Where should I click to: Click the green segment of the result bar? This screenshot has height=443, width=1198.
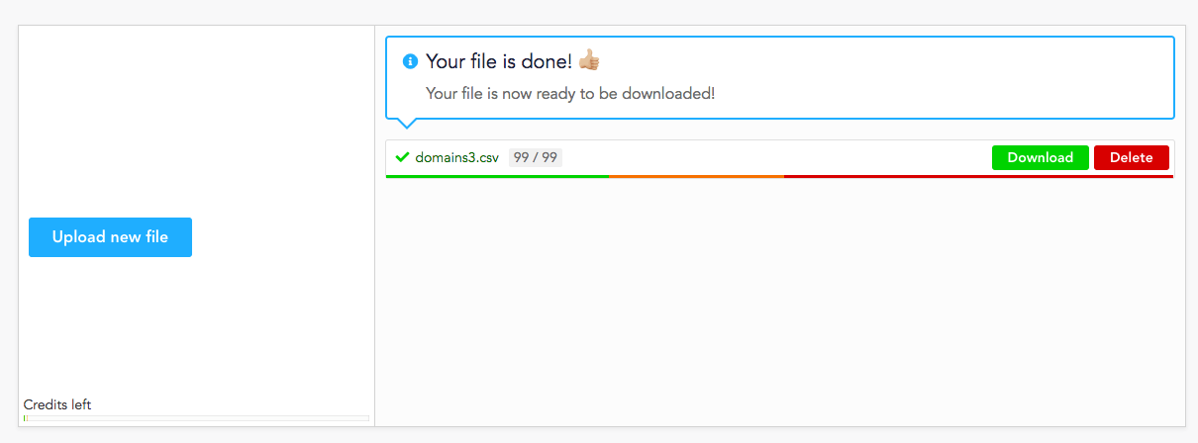click(x=498, y=176)
